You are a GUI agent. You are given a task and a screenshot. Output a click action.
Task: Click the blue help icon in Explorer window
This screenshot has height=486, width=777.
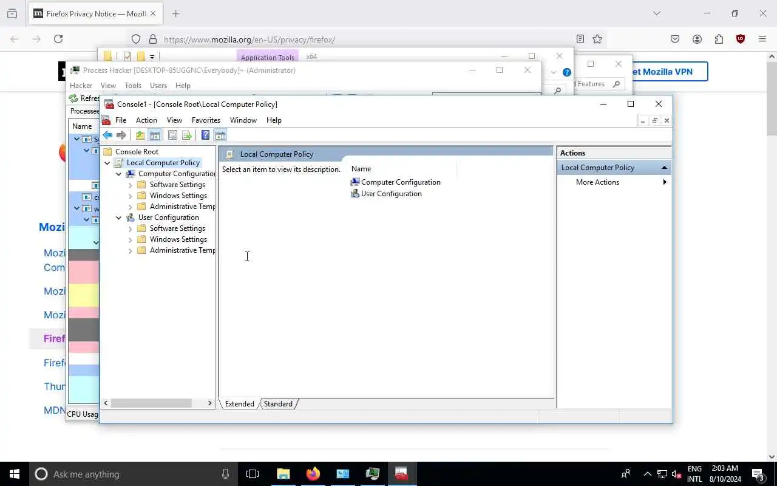(x=567, y=72)
